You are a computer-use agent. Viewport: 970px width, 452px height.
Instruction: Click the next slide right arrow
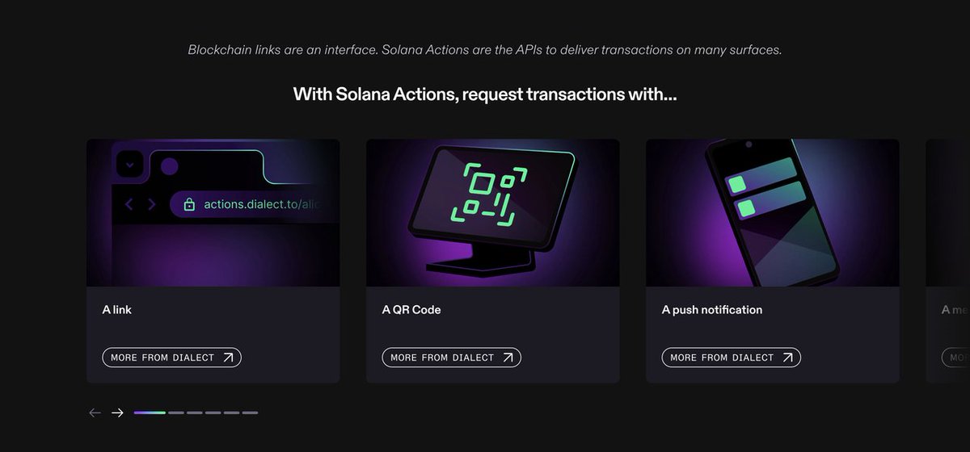point(117,412)
